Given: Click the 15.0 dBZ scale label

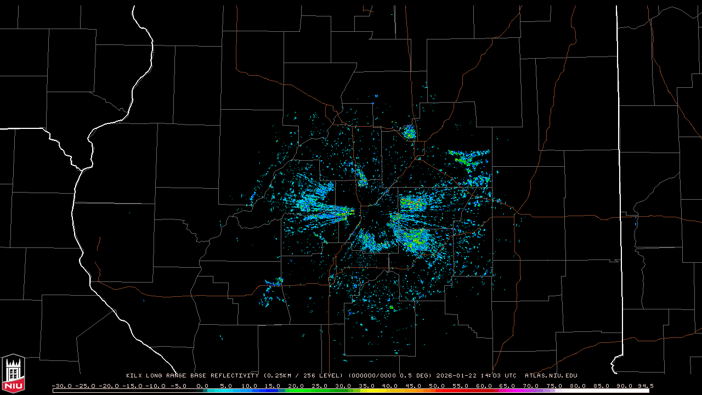Looking at the screenshot, I should 273,386.
